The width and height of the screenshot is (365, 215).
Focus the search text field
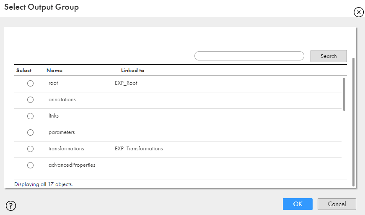coord(249,56)
